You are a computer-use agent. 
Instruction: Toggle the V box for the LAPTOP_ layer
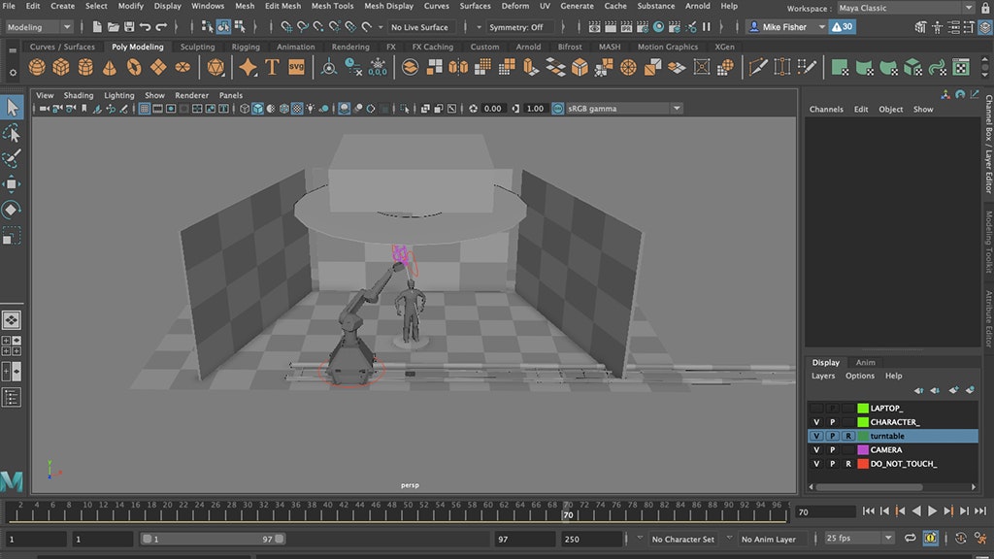click(816, 409)
